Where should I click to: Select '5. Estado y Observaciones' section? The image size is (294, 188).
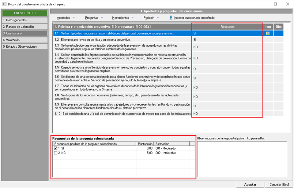click(25, 47)
